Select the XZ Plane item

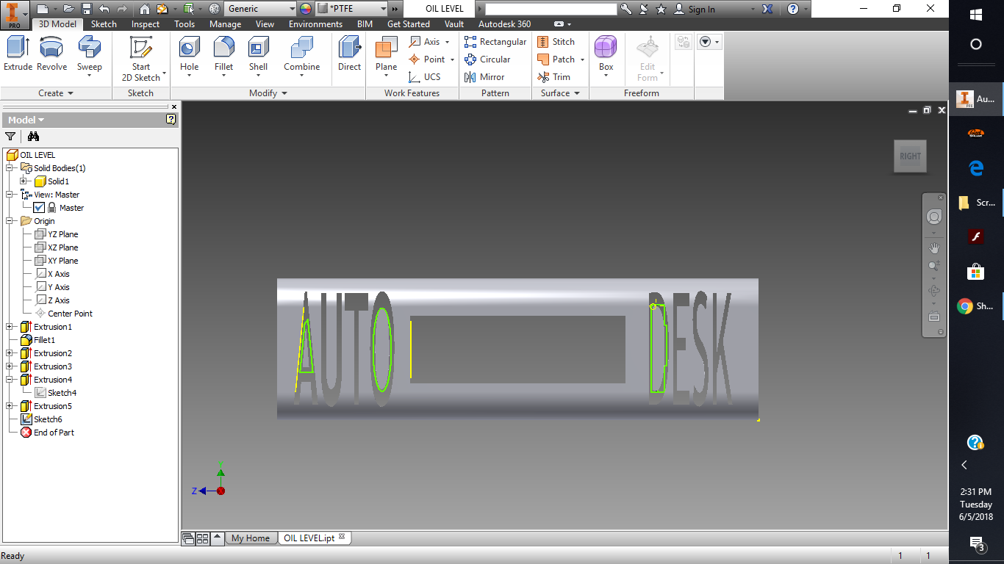coord(62,247)
